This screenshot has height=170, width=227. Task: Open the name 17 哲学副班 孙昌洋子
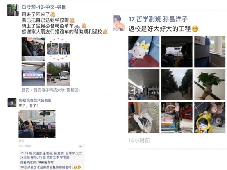click(x=158, y=19)
